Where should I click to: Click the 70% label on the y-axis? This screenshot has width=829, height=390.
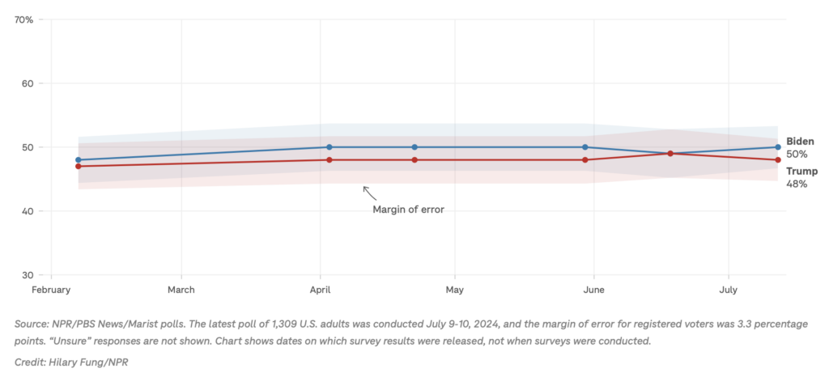click(x=24, y=19)
